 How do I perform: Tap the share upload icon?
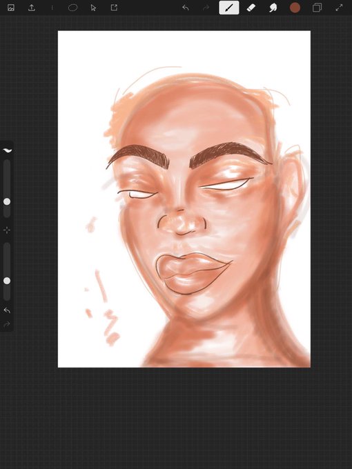click(32, 8)
